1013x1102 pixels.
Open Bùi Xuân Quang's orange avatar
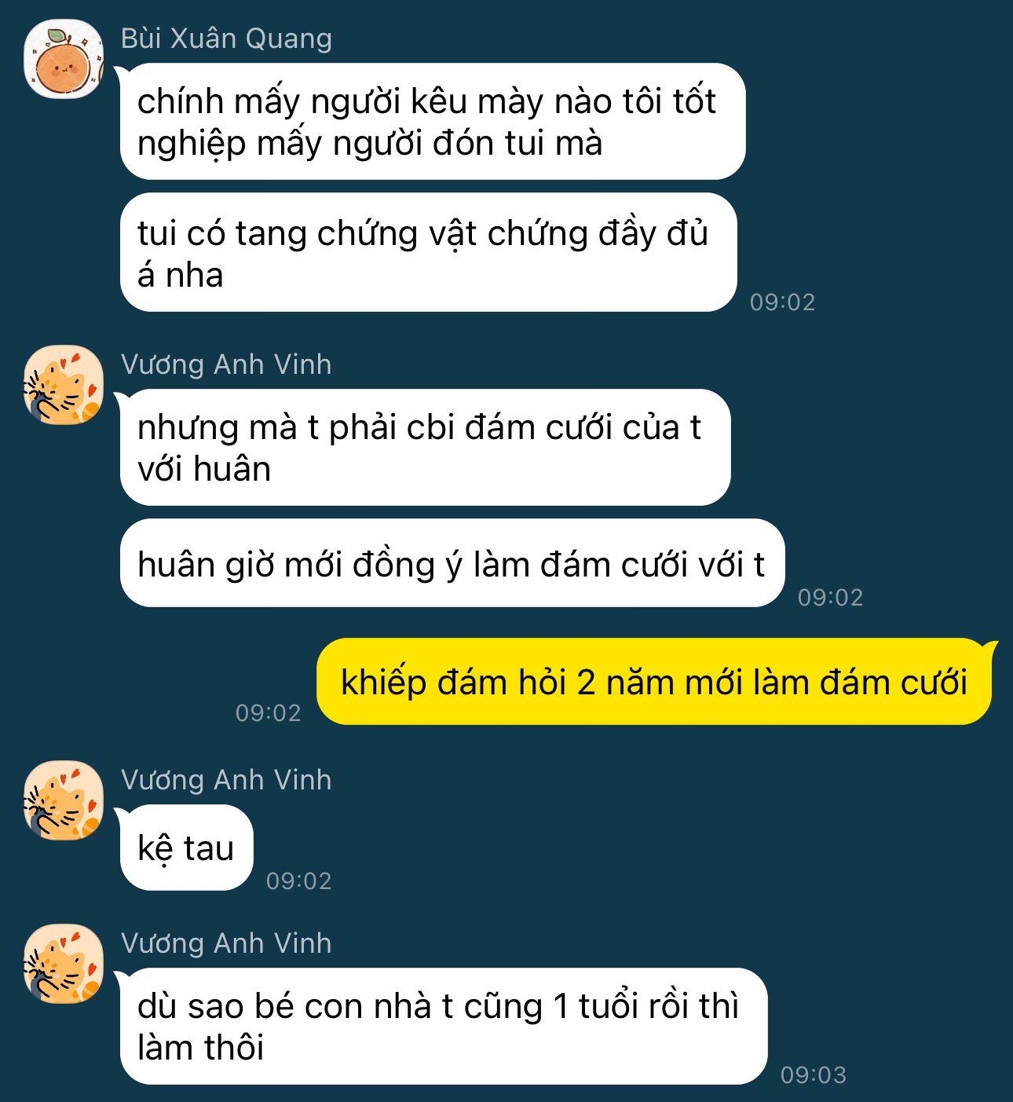[64, 59]
